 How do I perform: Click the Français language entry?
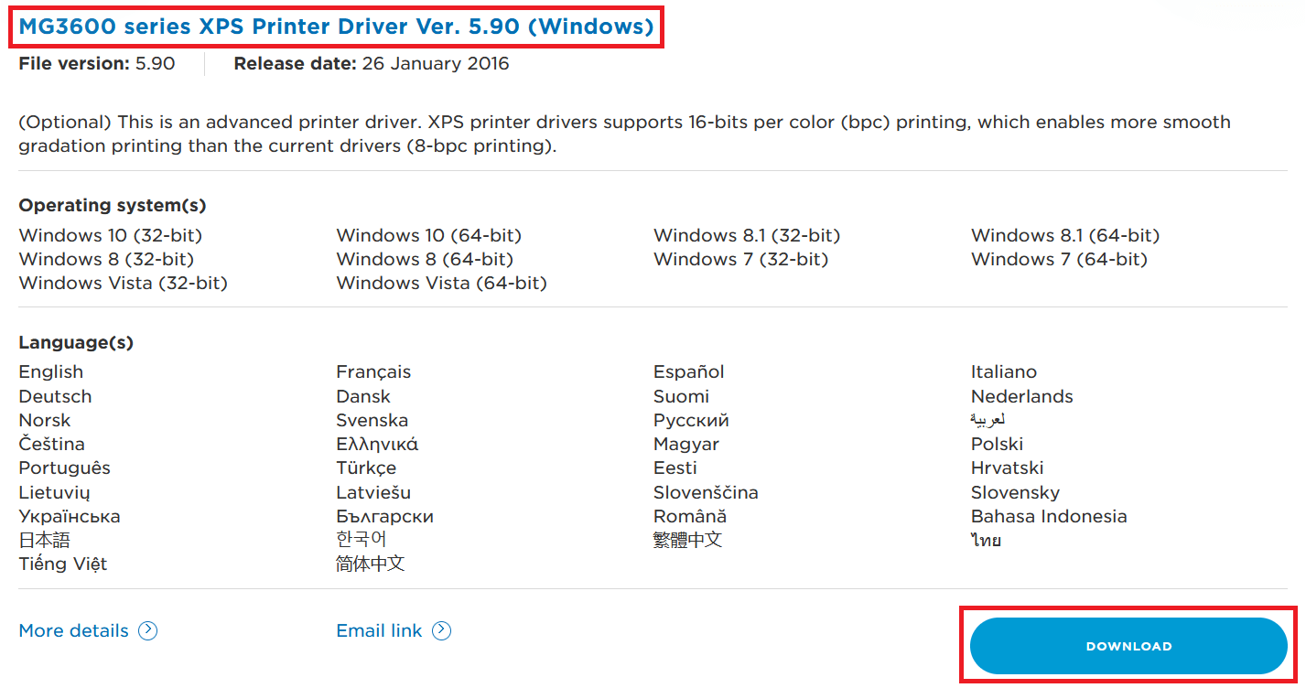[373, 371]
